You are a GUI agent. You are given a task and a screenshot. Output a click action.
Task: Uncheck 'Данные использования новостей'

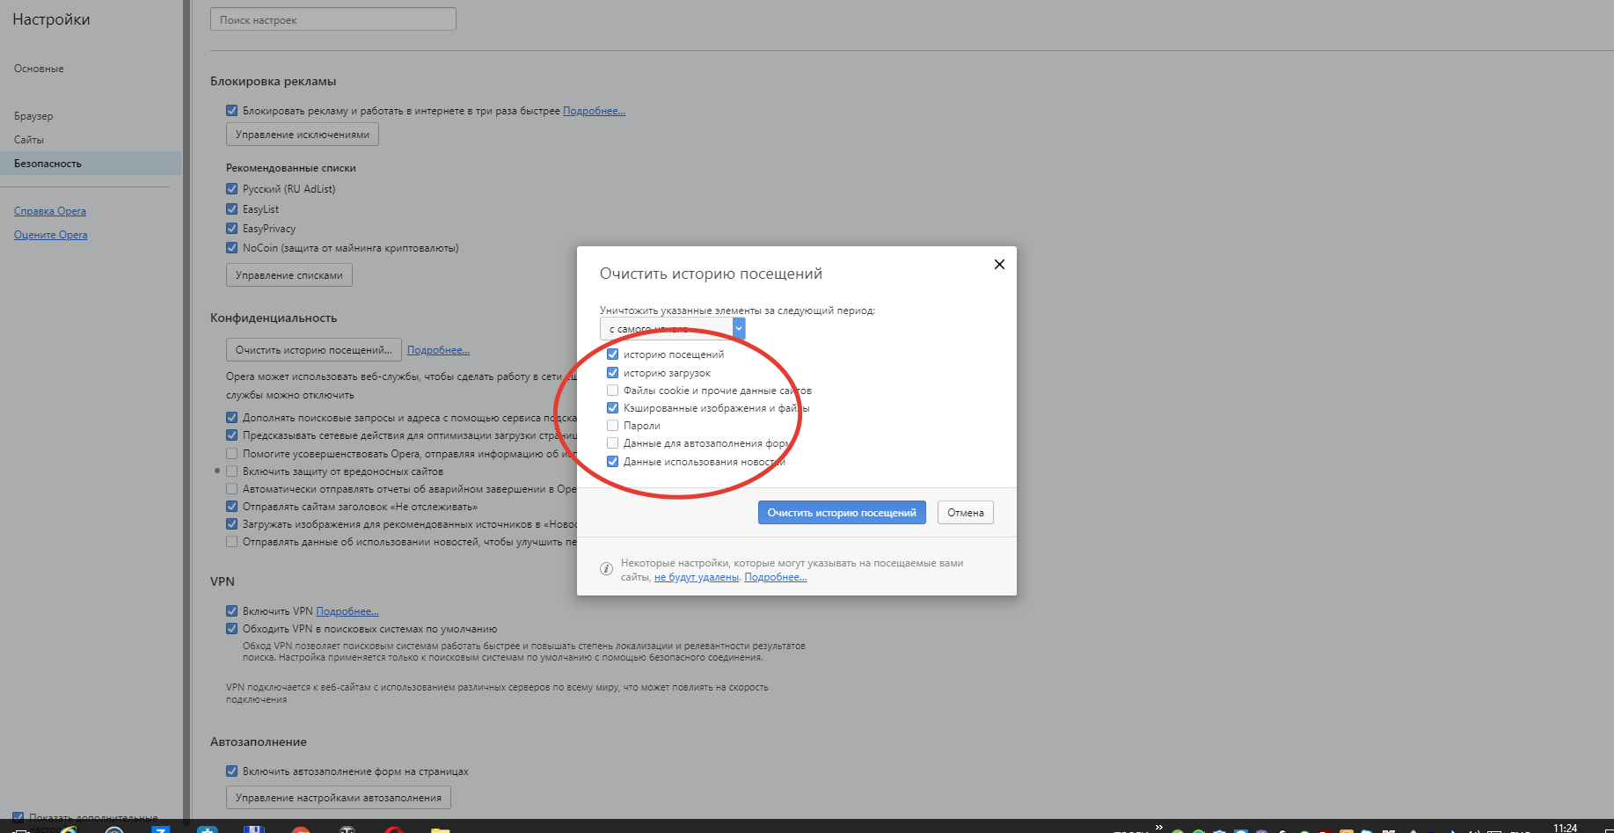[613, 462]
